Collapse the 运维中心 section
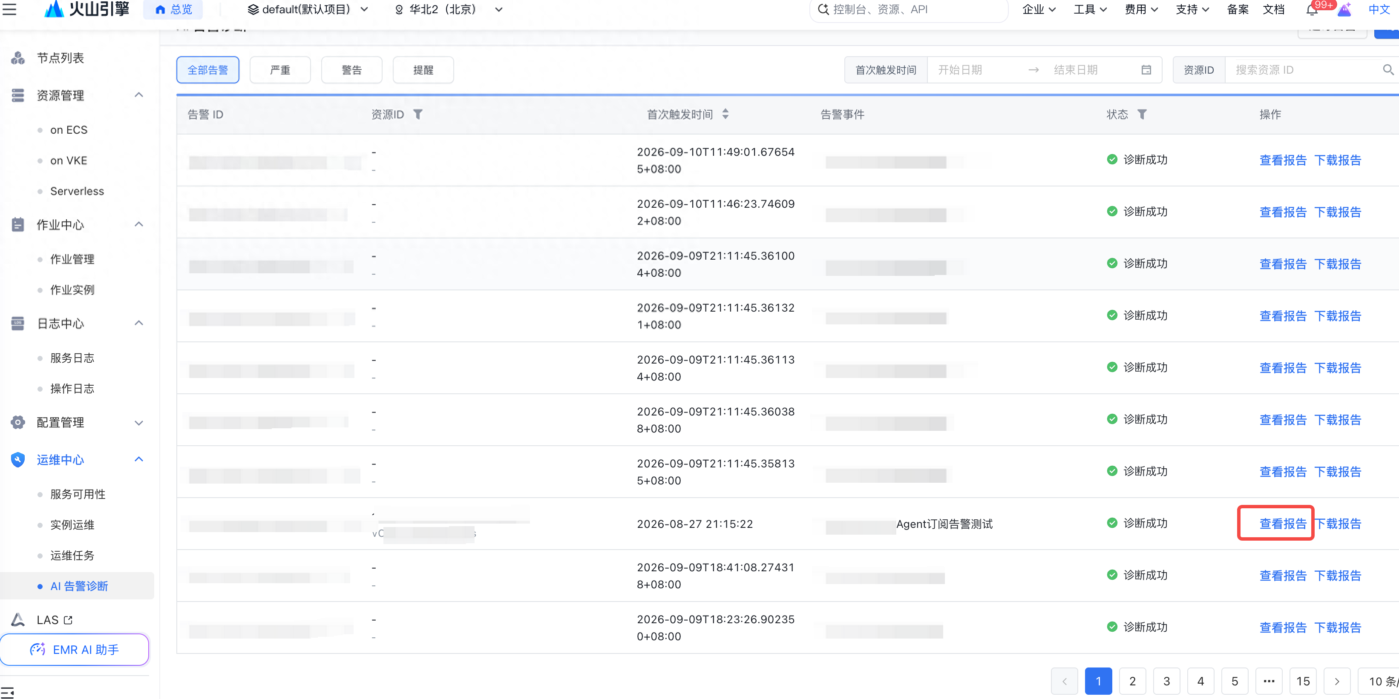This screenshot has height=699, width=1399. [x=139, y=459]
